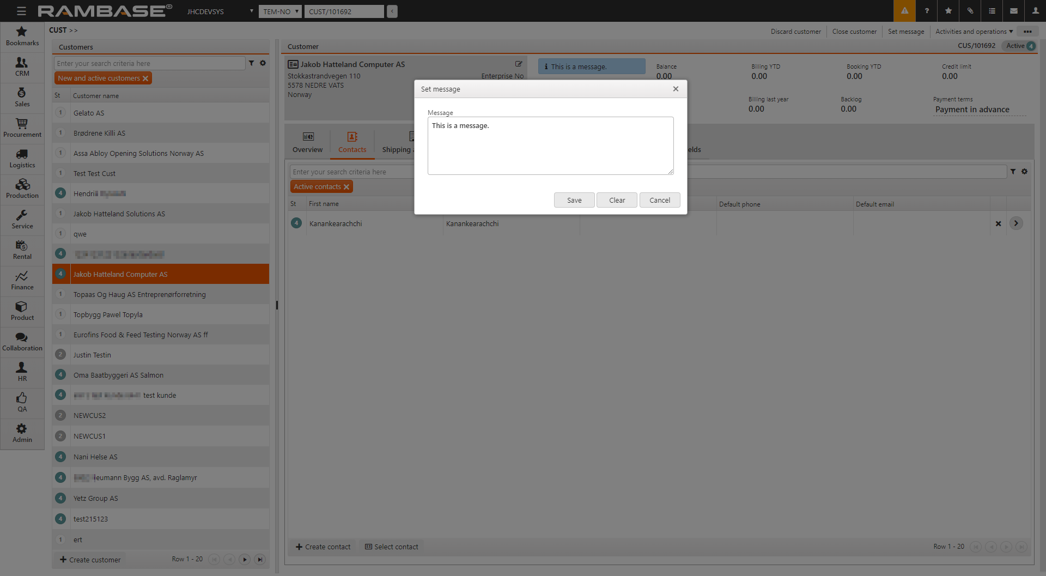Open the Set message menu item
1046x576 pixels.
(x=905, y=32)
